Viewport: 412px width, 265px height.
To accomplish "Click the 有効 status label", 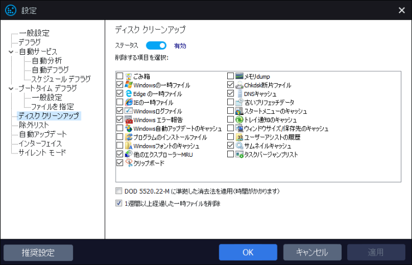I will coord(180,46).
